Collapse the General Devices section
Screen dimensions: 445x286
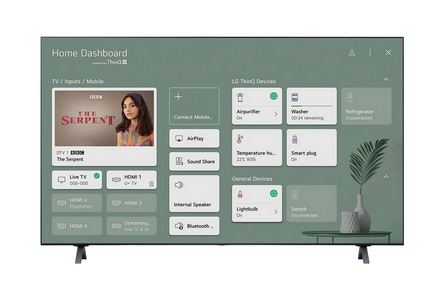pos(386,176)
